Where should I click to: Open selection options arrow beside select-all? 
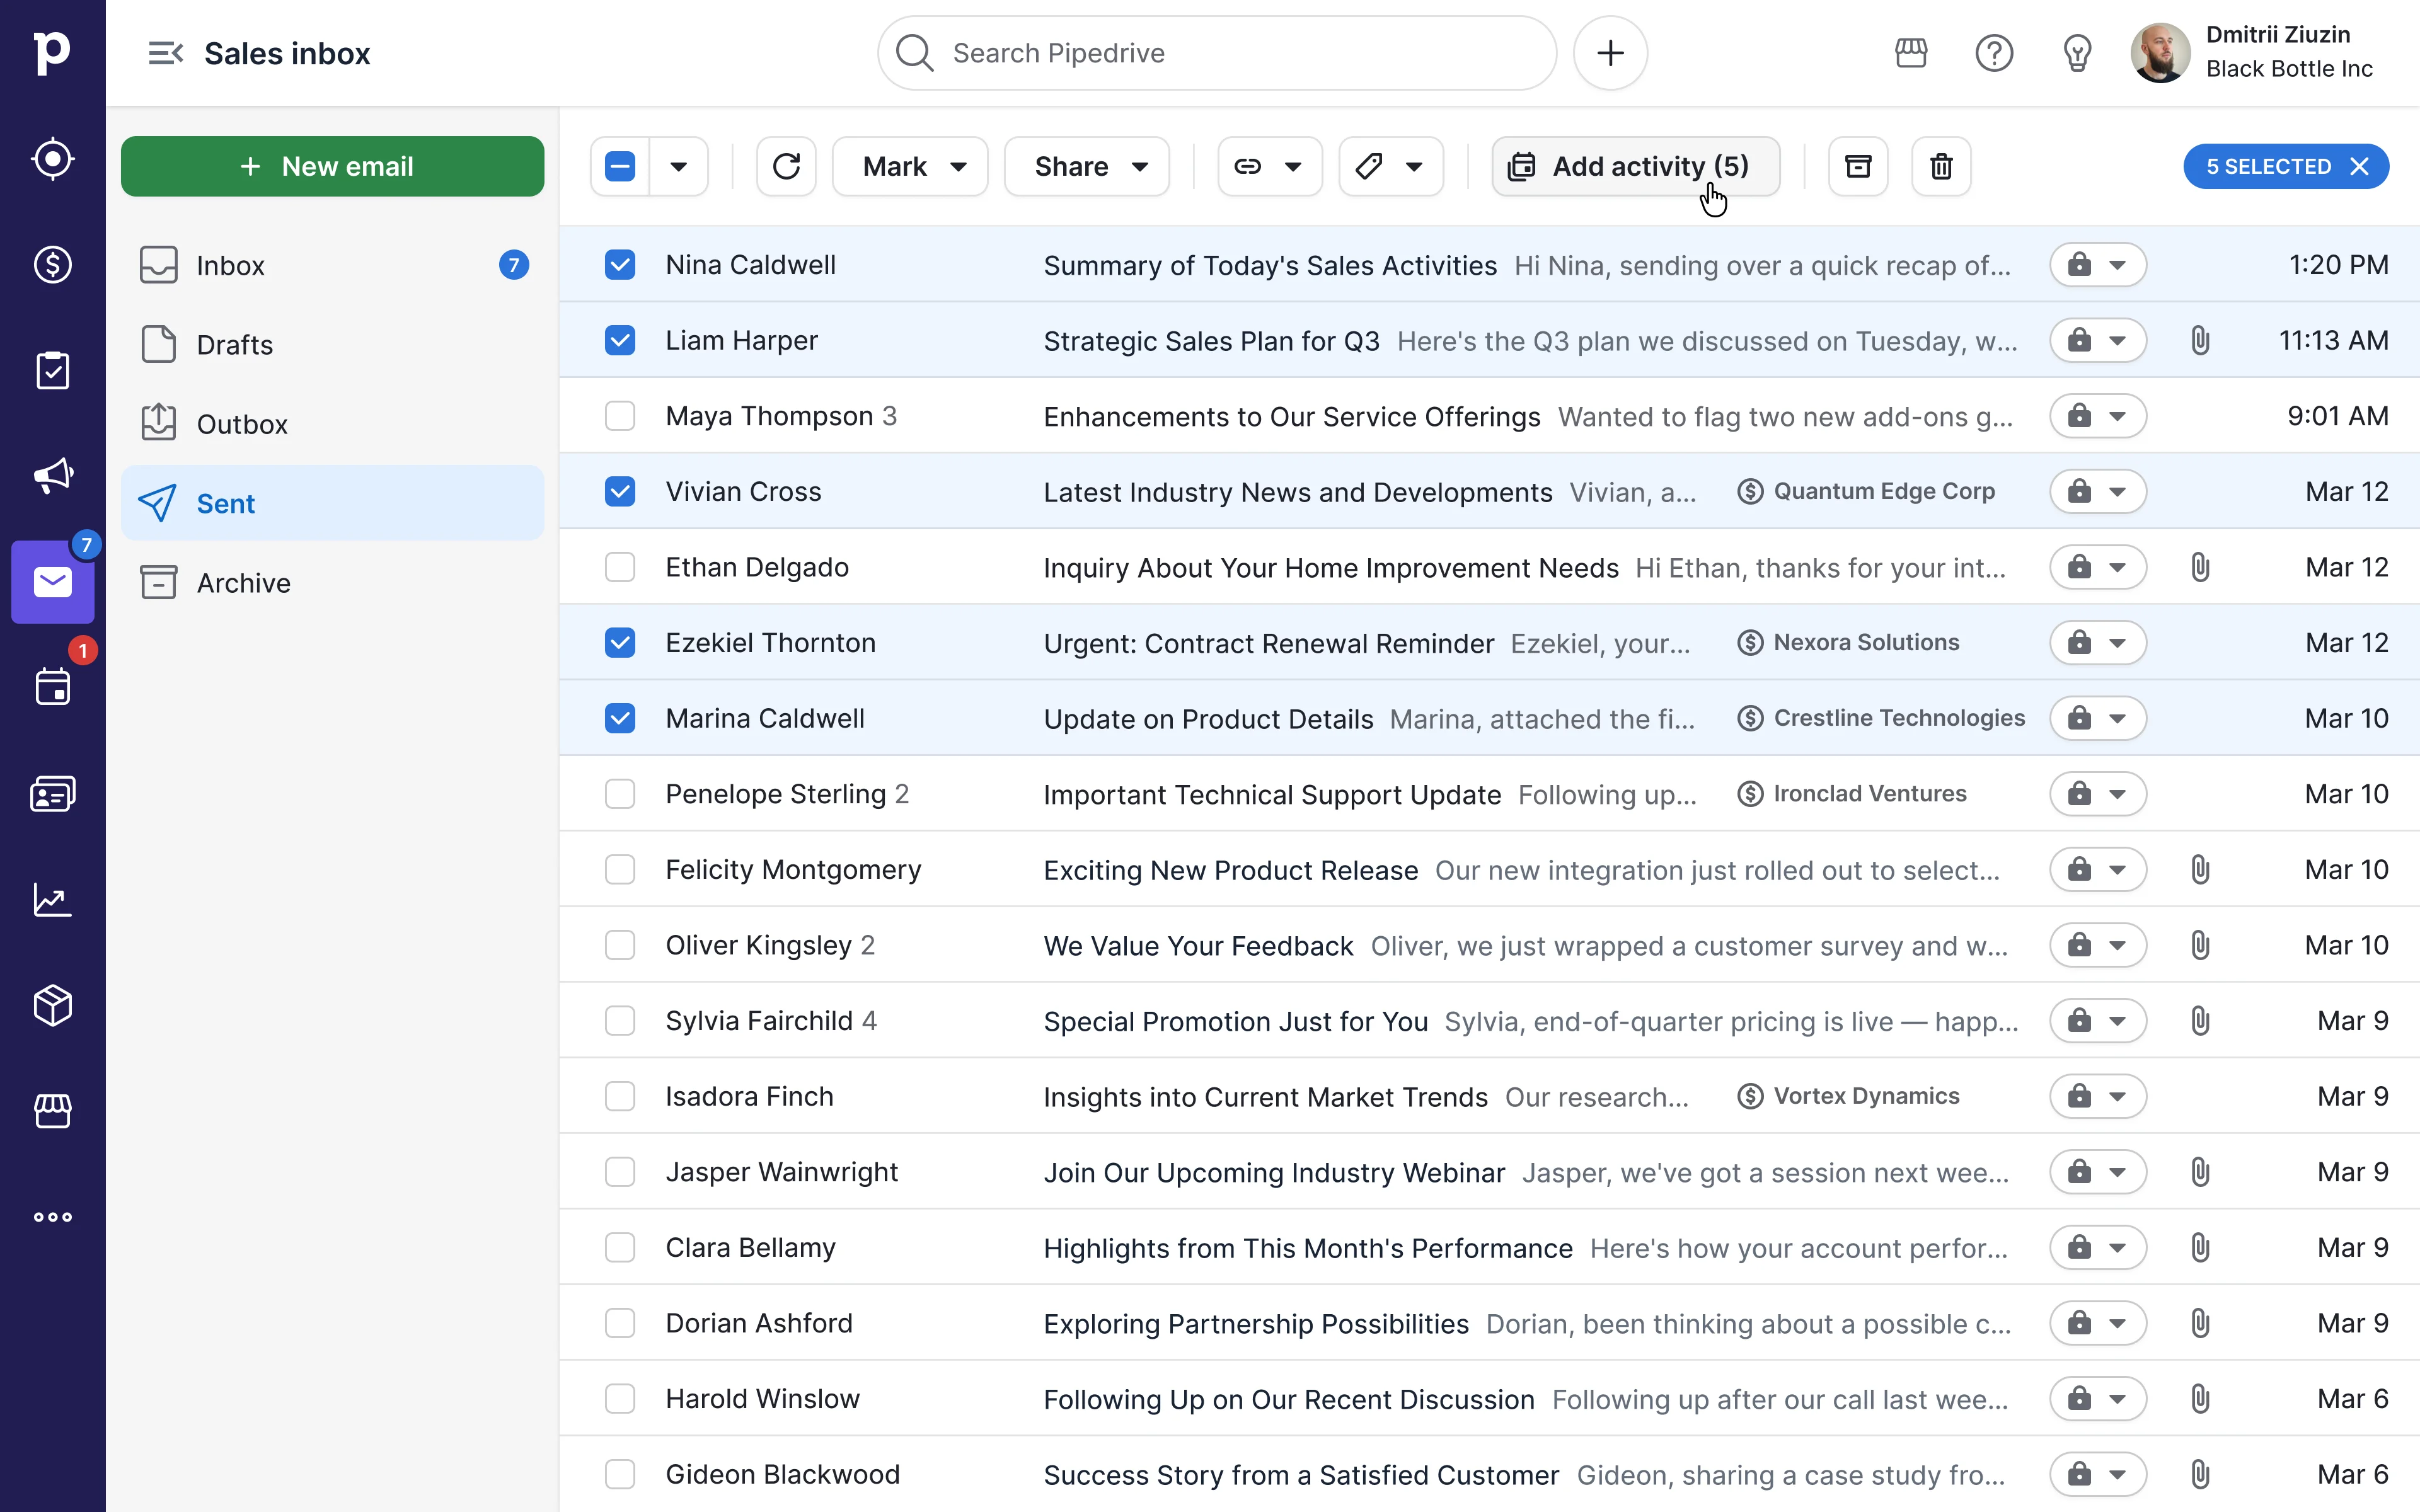point(679,166)
